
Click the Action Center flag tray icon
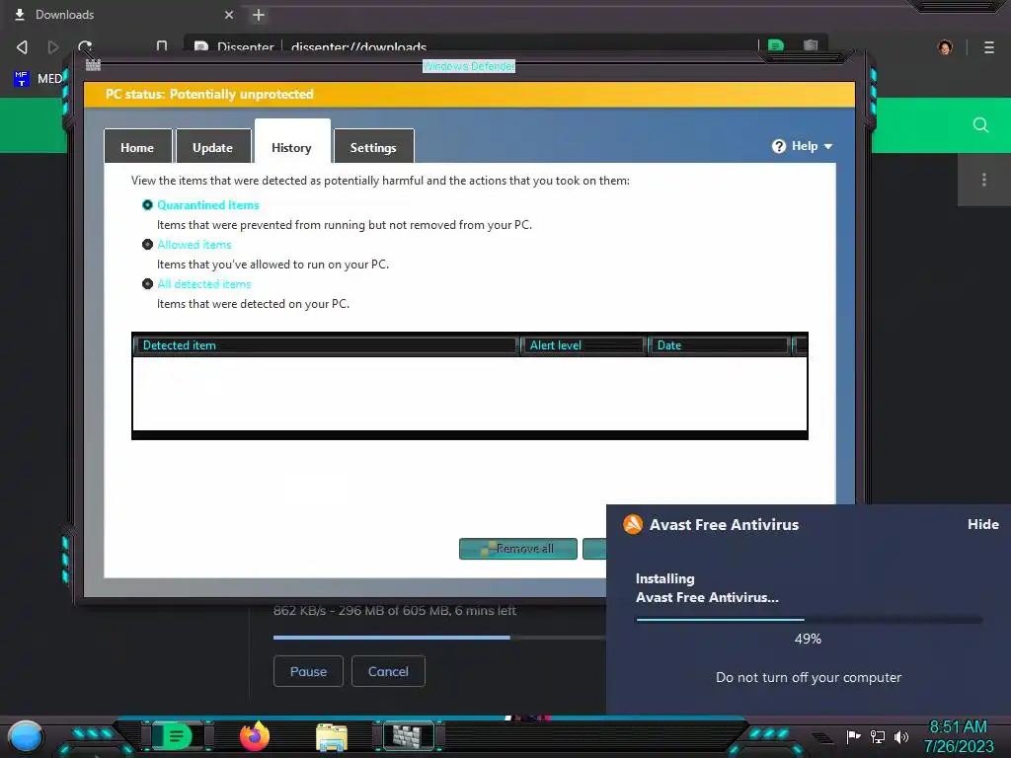pos(853,736)
